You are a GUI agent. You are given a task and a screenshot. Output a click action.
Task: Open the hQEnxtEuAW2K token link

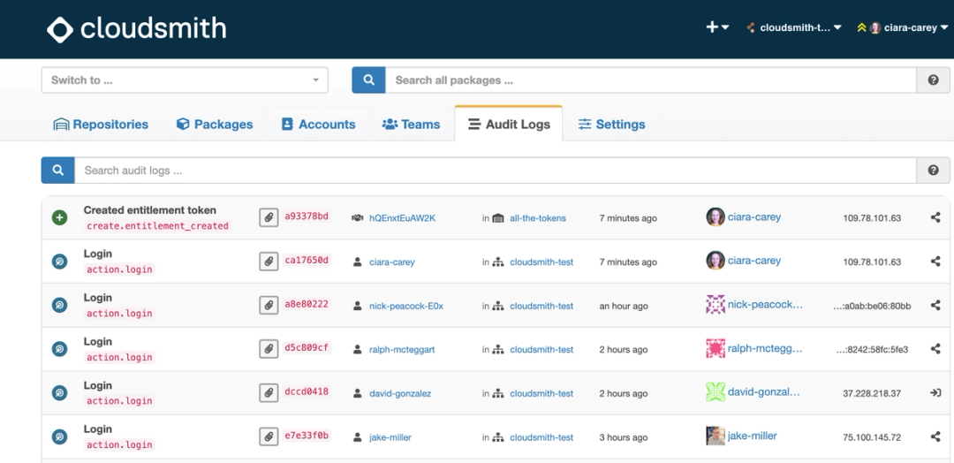pyautogui.click(x=402, y=218)
